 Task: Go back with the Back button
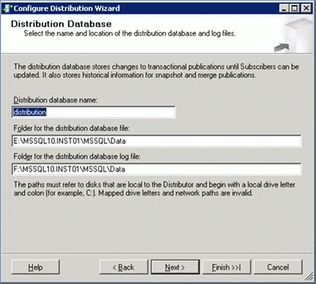pyautogui.click(x=124, y=267)
